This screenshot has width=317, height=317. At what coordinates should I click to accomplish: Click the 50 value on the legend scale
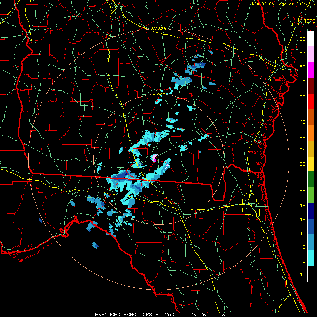303,94
